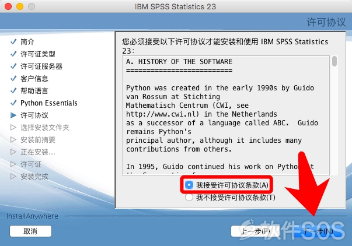Select the 安装完成 step label

pos(34,177)
